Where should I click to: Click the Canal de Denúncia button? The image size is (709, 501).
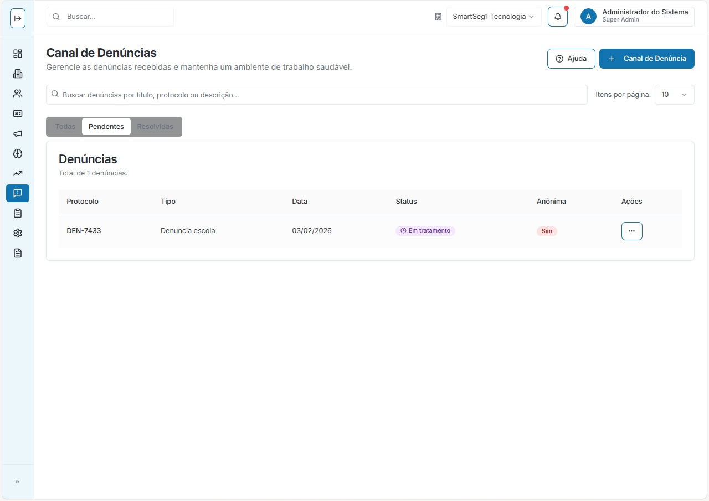click(646, 59)
